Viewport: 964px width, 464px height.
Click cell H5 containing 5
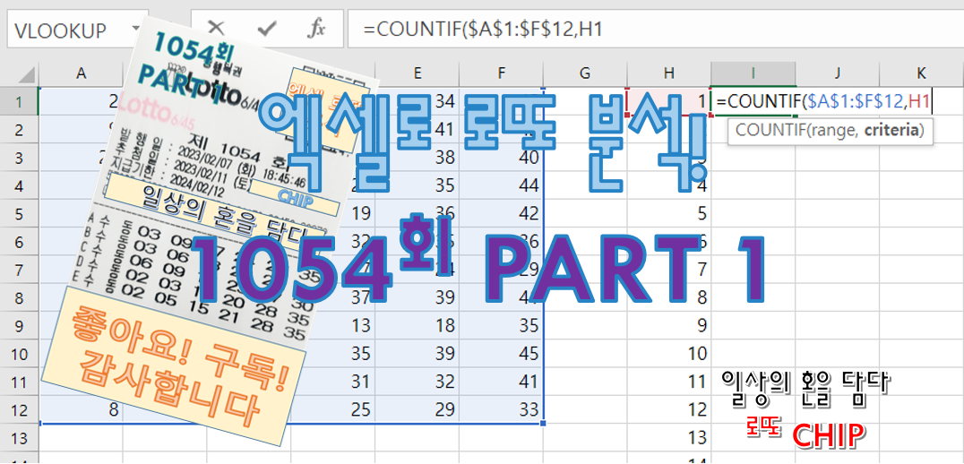(669, 214)
